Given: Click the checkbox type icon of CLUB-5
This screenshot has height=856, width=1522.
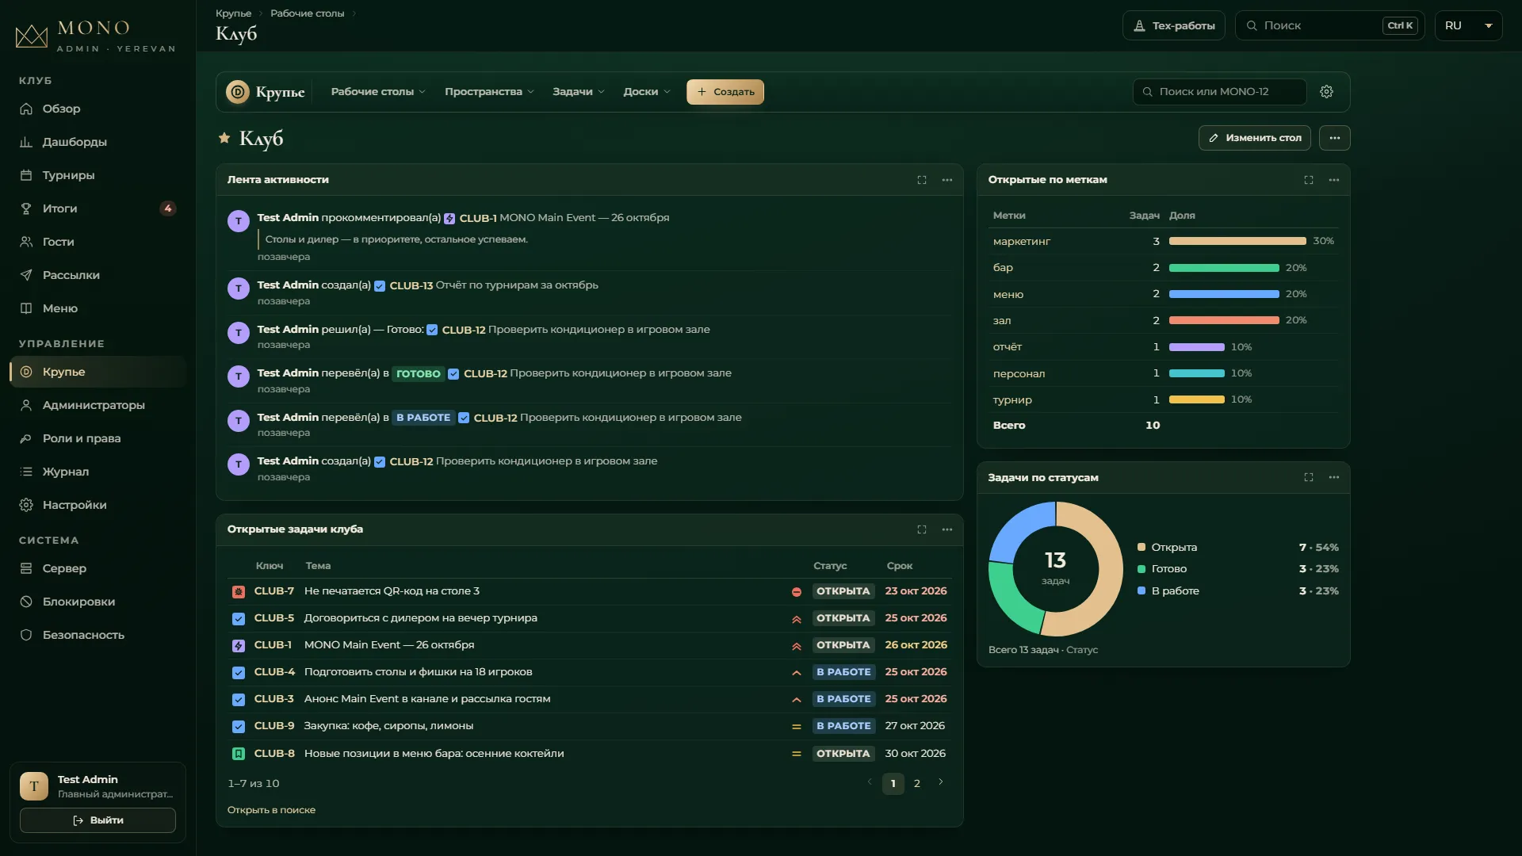Looking at the screenshot, I should (239, 619).
